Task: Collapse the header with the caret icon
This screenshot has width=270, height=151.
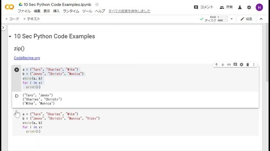Action: [x=261, y=19]
